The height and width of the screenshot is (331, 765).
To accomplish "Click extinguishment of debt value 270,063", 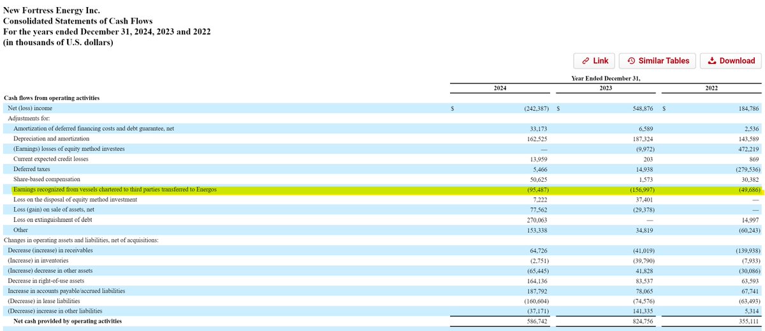I will pos(537,219).
